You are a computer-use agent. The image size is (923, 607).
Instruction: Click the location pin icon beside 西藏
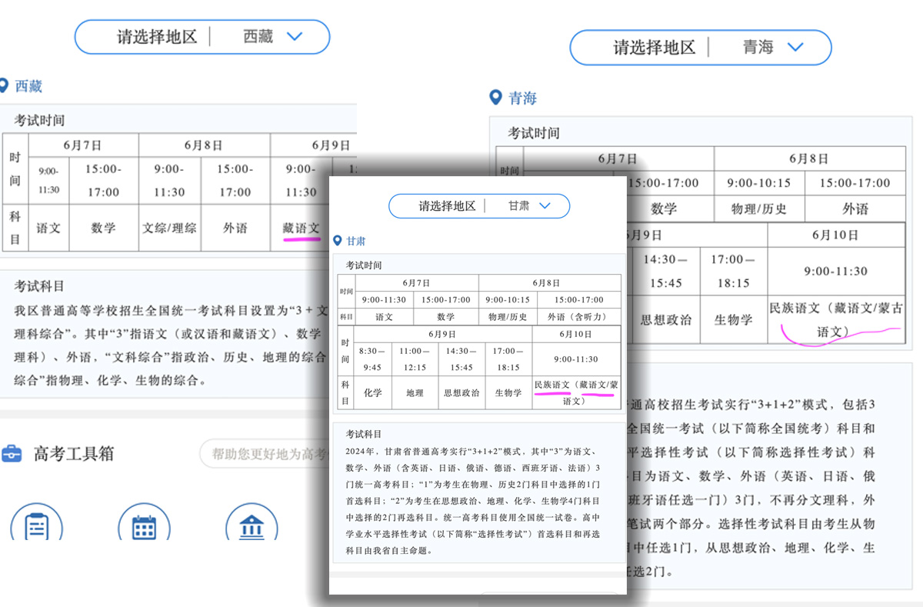[x=4, y=85]
